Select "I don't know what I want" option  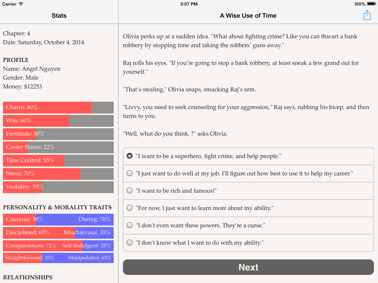coord(248,242)
